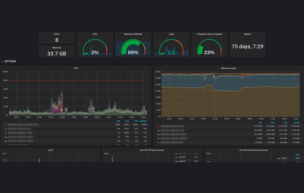Screen dimensions: 304x193
Task: Select the Uptime stat panel value
Action: 247,46
